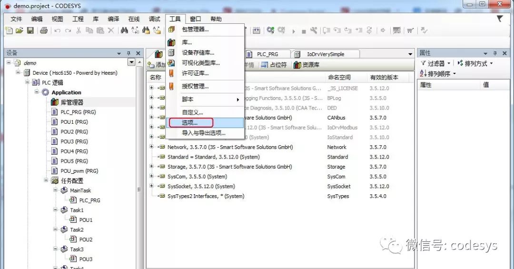Screen dimensions: 514x269
Task: Select the Standard = Standard, 3.5.12.0 row
Action: (x=214, y=157)
